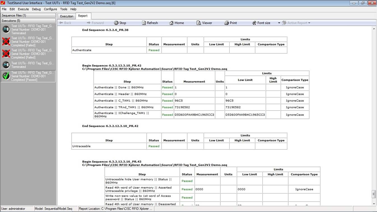Switch to the Execution tab
377x212 pixels.
pos(67,16)
